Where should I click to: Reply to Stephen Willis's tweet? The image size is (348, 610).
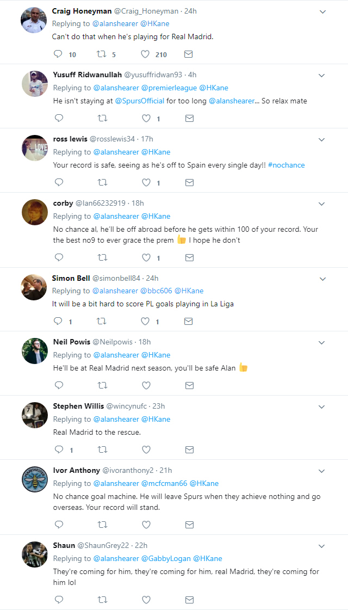58,449
